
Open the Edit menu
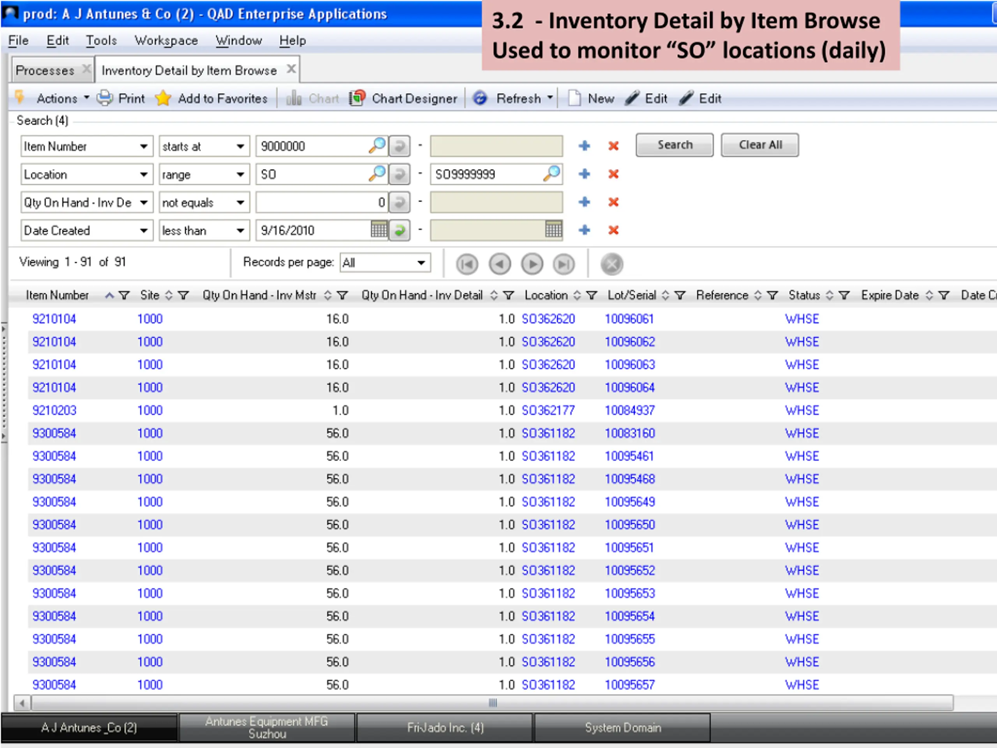(57, 41)
